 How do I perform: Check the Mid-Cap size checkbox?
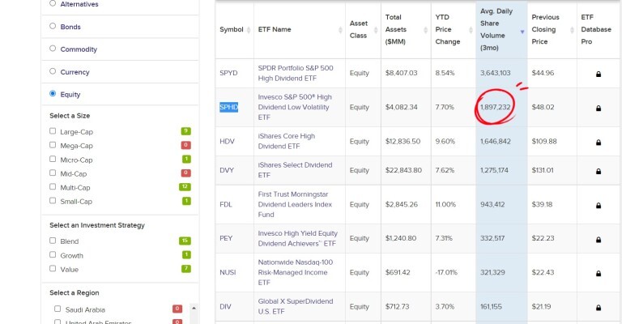[x=53, y=173]
